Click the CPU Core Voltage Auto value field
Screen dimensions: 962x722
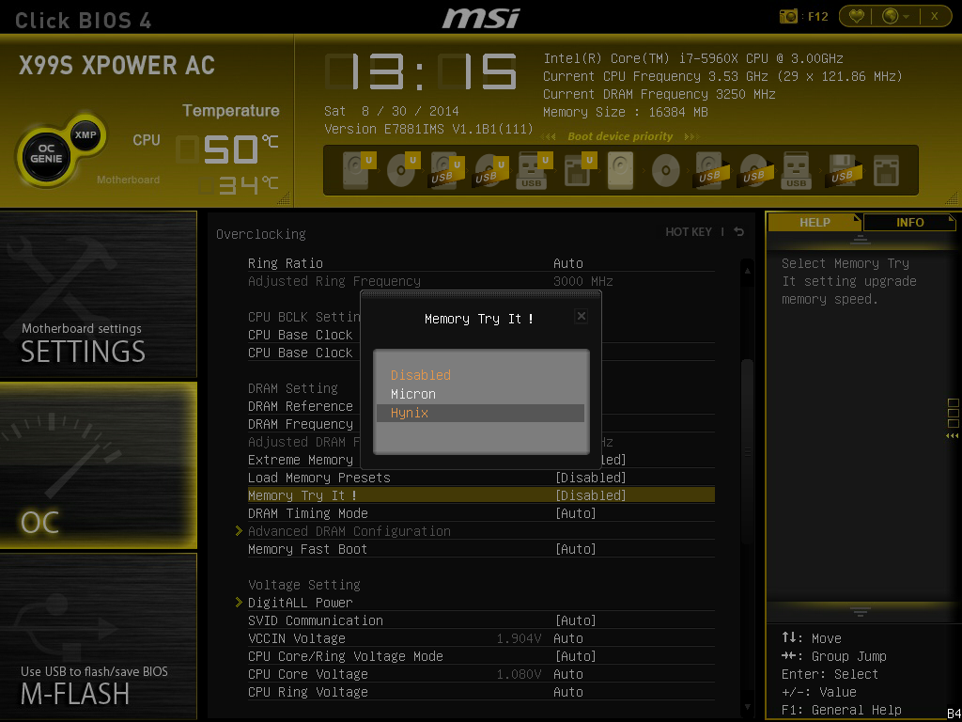[x=568, y=673]
